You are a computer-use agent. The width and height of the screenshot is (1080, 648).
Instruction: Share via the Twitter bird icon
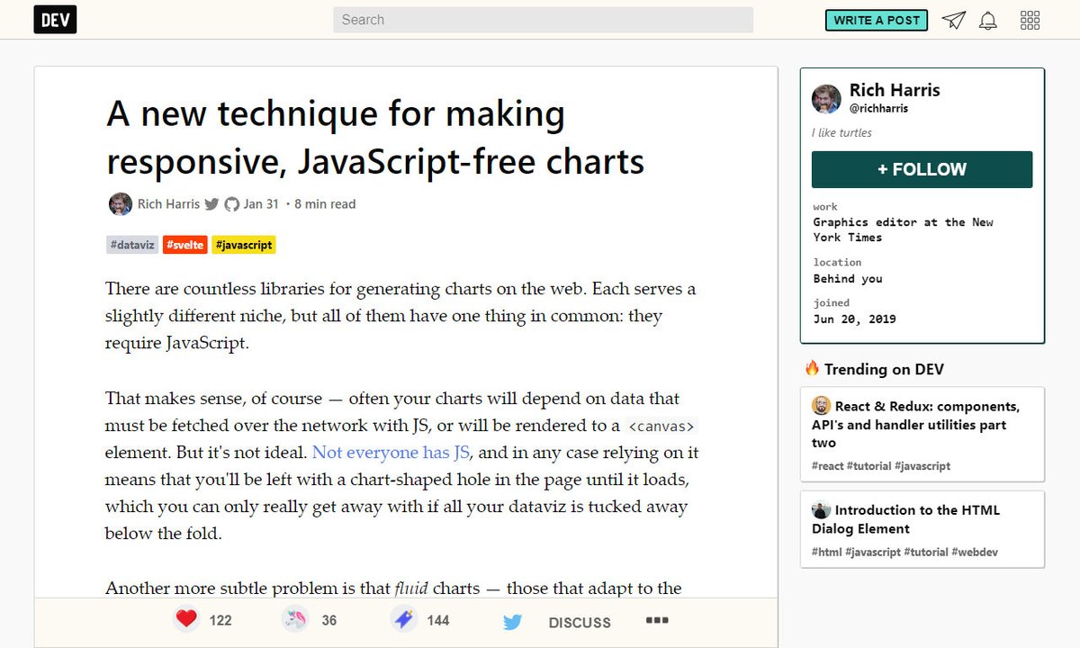(x=512, y=622)
